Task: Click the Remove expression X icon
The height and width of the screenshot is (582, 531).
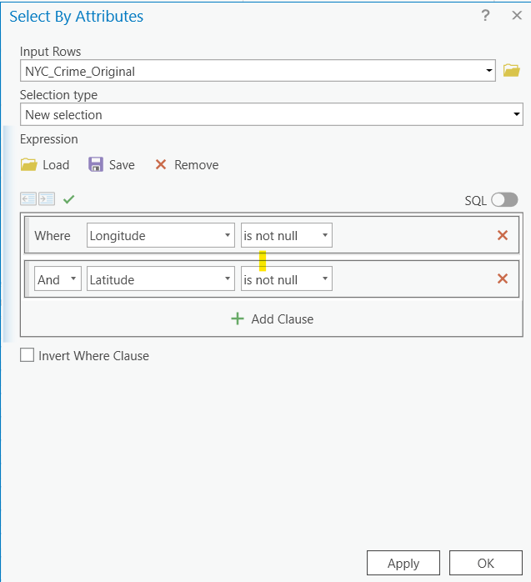Action: tap(161, 165)
